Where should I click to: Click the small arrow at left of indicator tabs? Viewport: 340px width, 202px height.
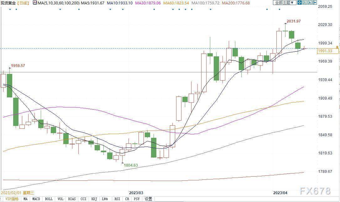pyautogui.click(x=1, y=199)
